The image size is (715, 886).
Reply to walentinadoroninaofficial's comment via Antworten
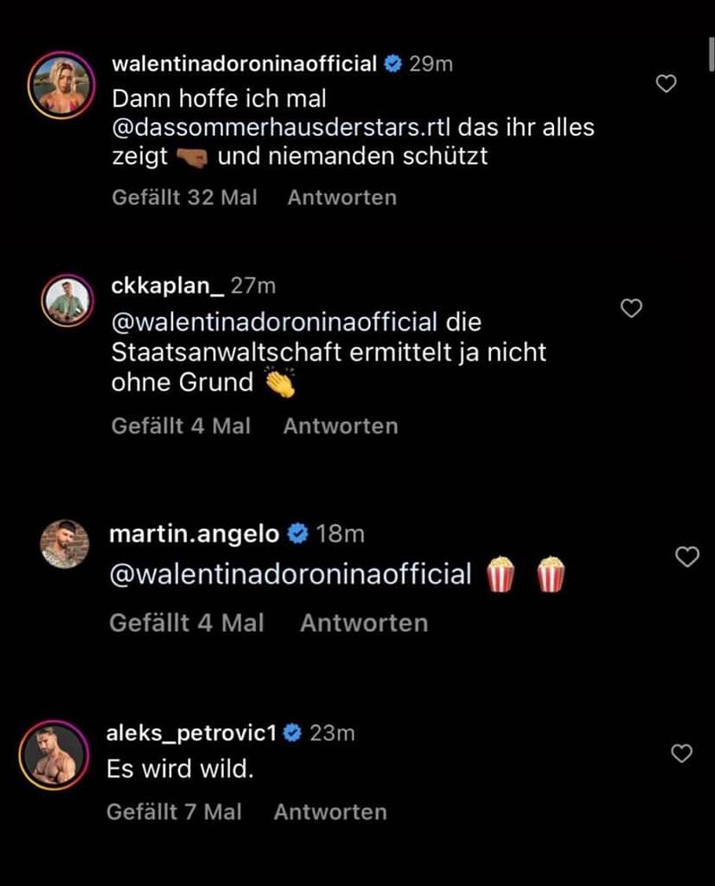tap(342, 197)
